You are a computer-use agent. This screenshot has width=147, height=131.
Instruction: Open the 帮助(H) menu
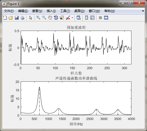109,11
